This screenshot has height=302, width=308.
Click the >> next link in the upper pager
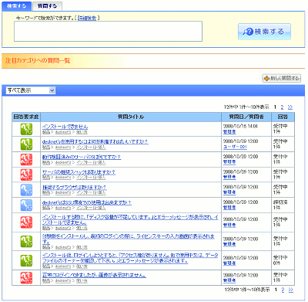[x=290, y=107]
